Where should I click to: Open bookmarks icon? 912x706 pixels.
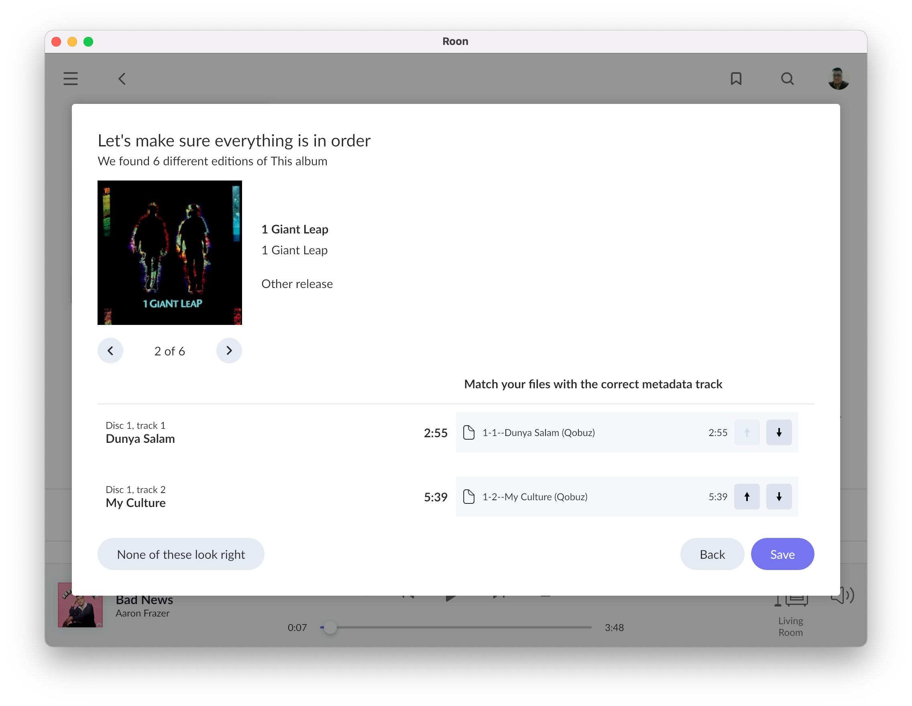[736, 79]
